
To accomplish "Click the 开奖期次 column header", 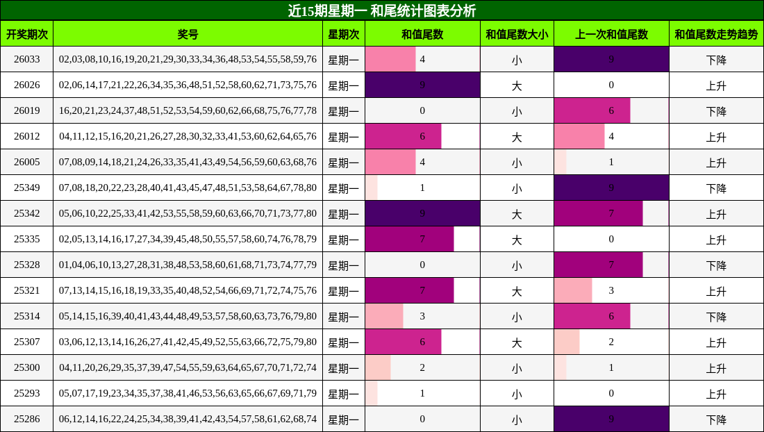I will pos(27,34).
